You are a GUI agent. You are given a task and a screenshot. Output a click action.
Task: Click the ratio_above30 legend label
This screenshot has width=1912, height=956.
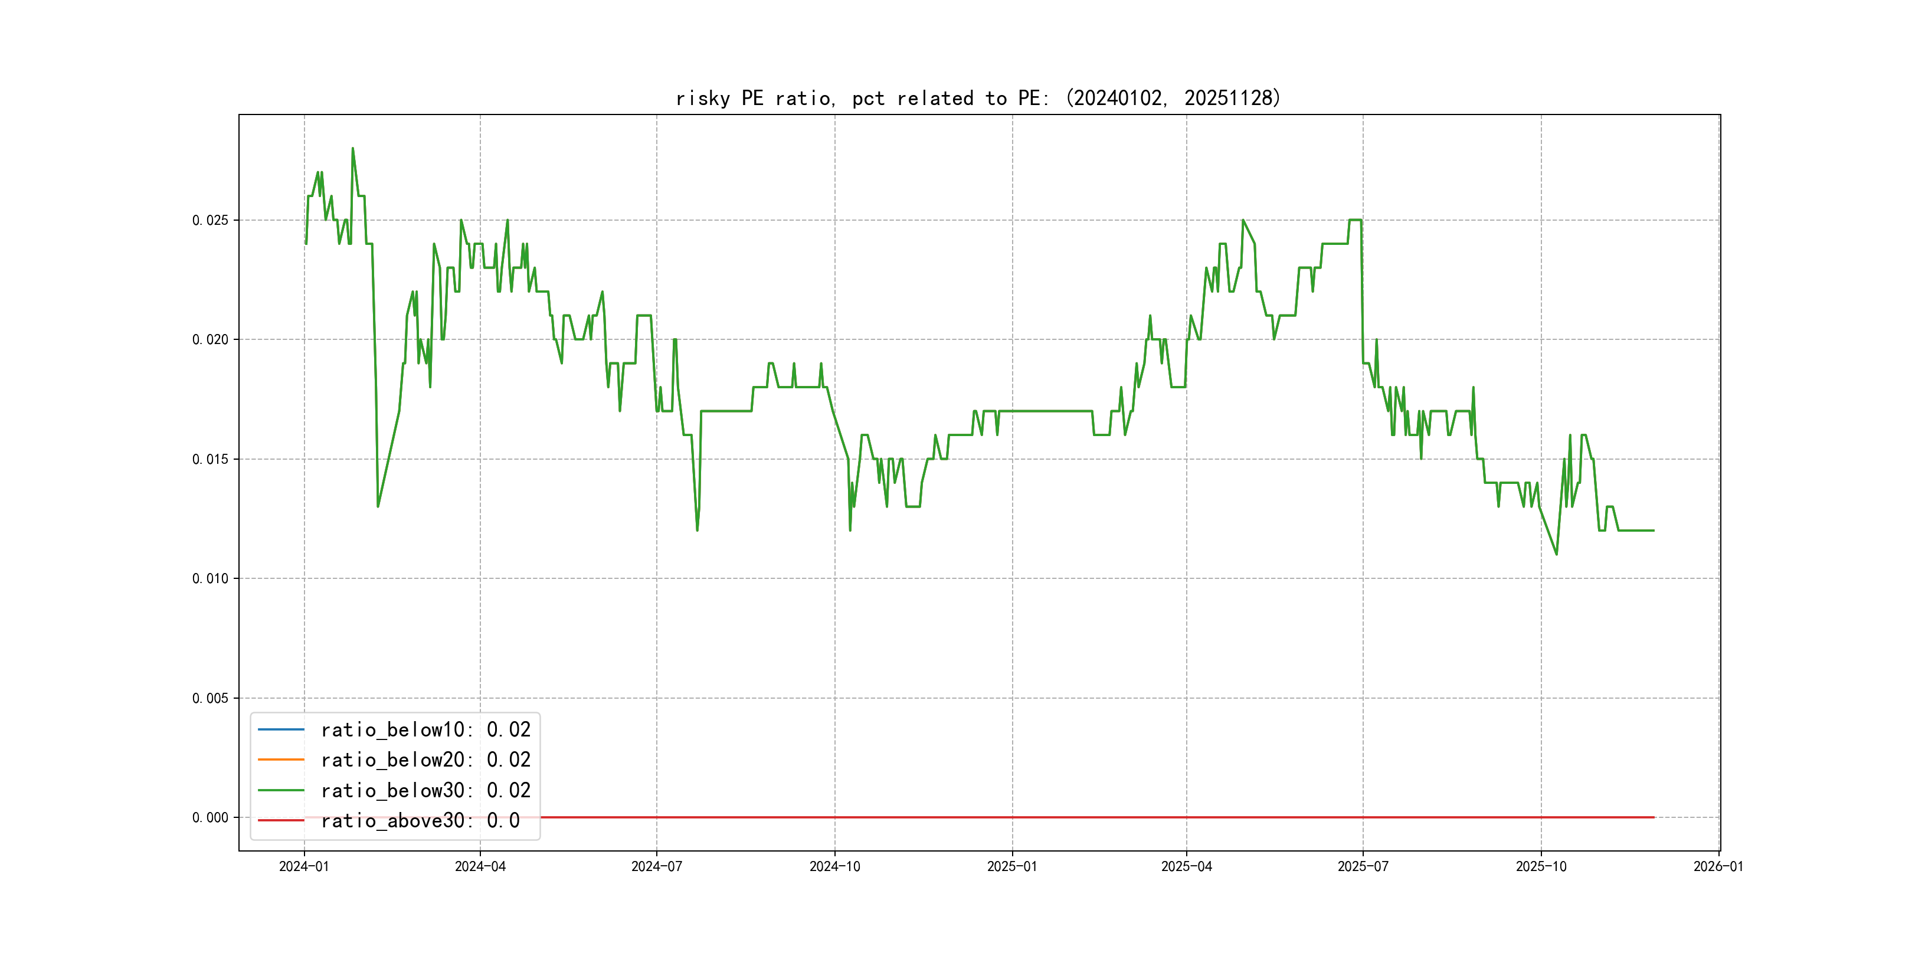coord(420,821)
